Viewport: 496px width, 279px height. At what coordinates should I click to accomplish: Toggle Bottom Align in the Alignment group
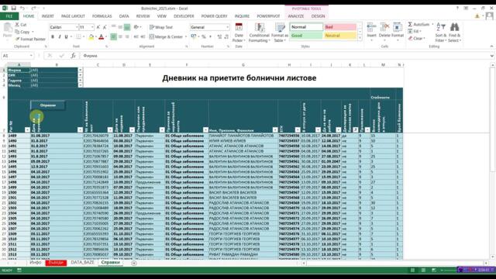coord(127,27)
